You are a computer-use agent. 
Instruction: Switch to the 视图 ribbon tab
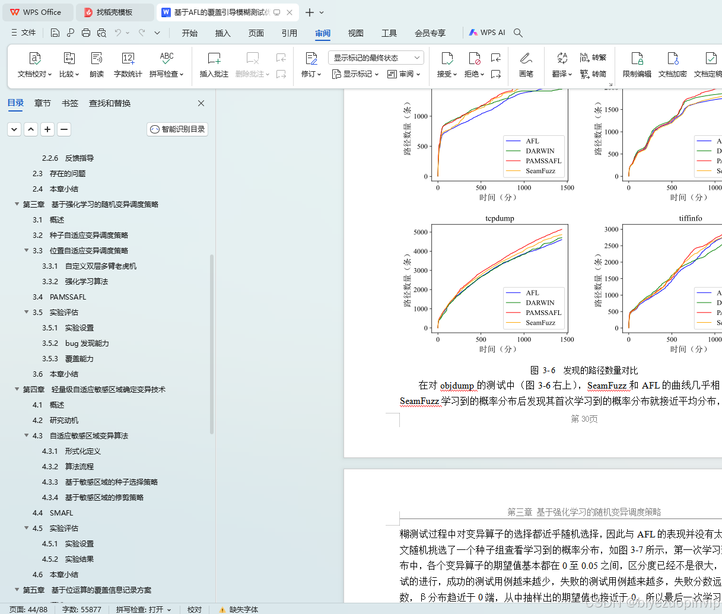click(355, 33)
